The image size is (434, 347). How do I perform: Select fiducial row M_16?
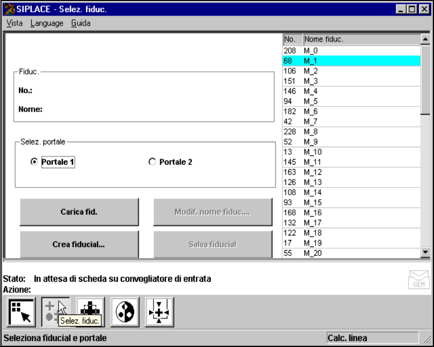pos(351,212)
